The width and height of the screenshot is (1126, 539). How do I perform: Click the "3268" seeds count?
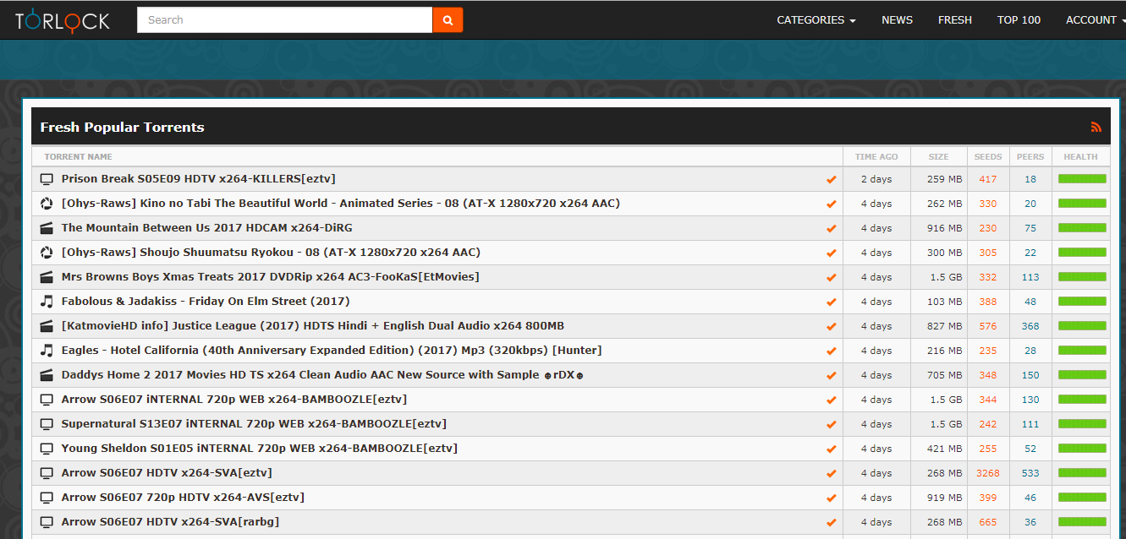(988, 473)
